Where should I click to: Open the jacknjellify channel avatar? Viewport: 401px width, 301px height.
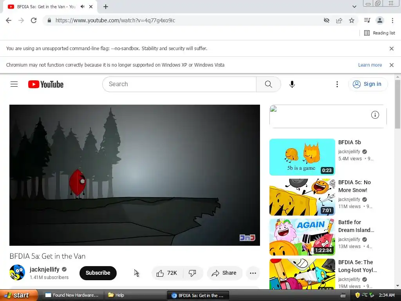[17, 273]
